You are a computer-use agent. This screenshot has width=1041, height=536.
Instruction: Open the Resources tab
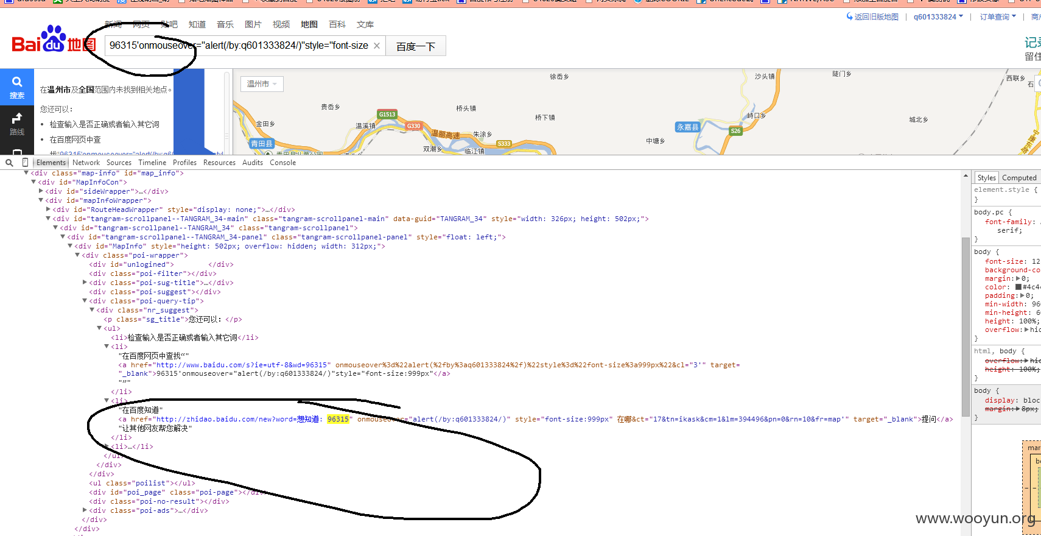[219, 163]
